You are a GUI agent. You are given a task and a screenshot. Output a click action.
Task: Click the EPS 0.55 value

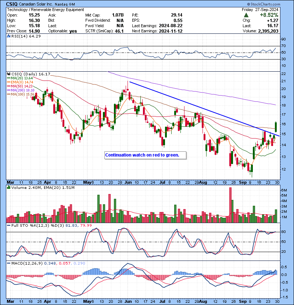178,21
